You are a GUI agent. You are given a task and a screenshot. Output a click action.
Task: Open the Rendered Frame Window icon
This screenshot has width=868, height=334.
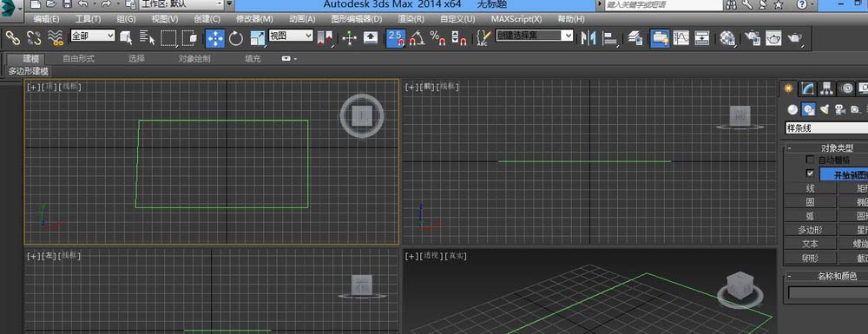[x=773, y=37]
